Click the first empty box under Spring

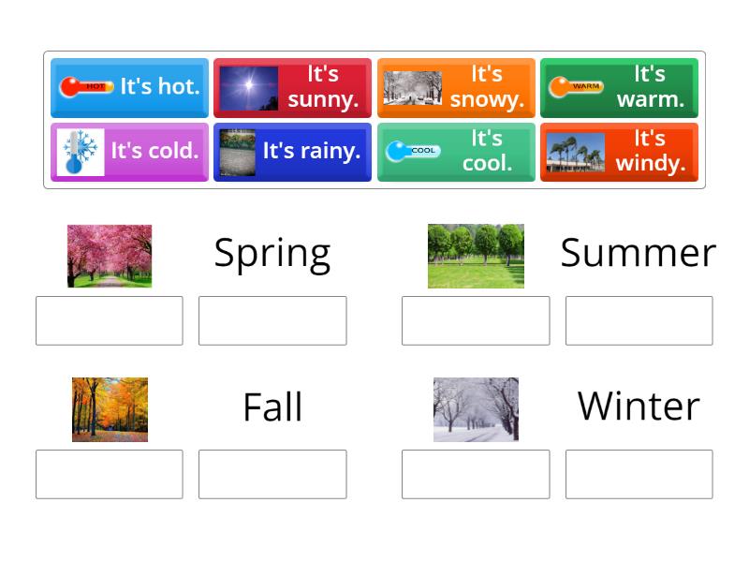109,320
